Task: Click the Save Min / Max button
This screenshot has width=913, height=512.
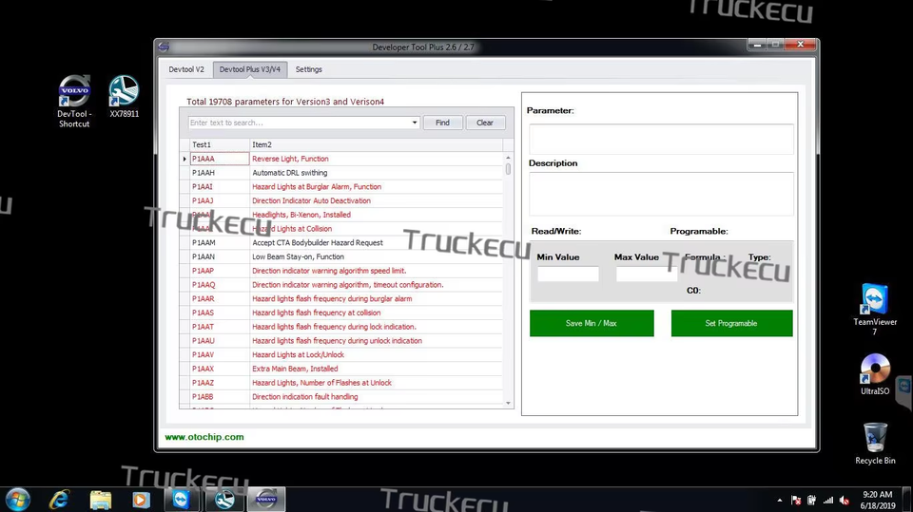Action: [x=592, y=323]
